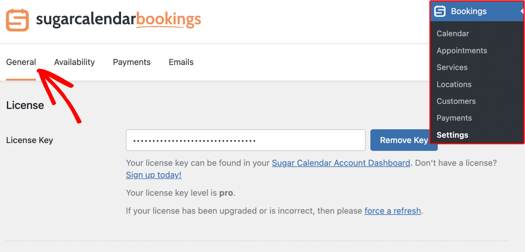525x252 pixels.
Task: Click the Bookings calendar icon in the sidebar
Action: point(440,11)
